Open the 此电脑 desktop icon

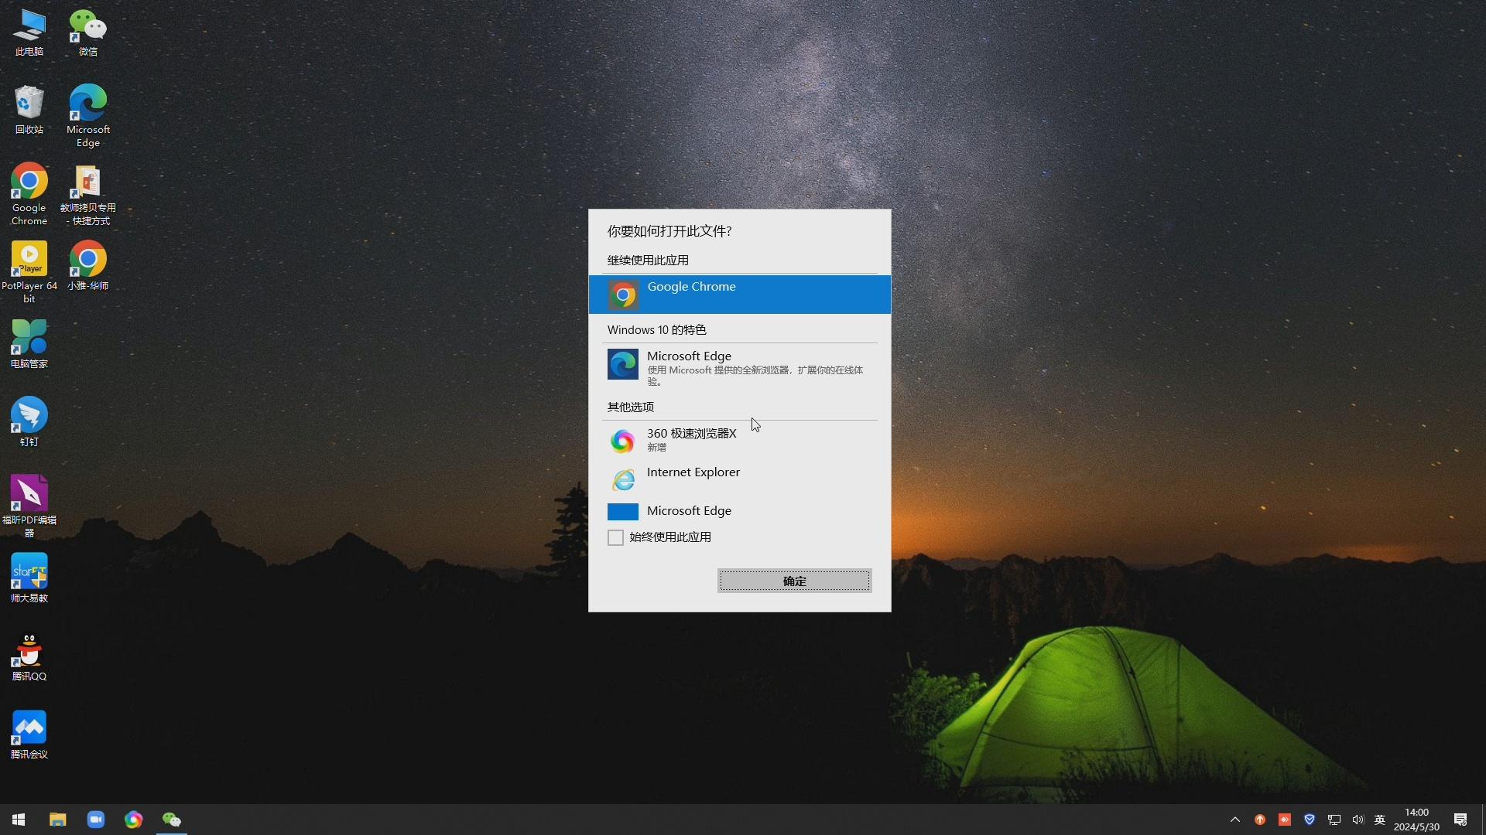(x=29, y=32)
